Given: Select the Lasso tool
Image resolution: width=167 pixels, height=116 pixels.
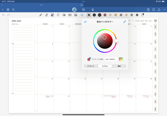Looking at the screenshot, I should click(58, 15).
